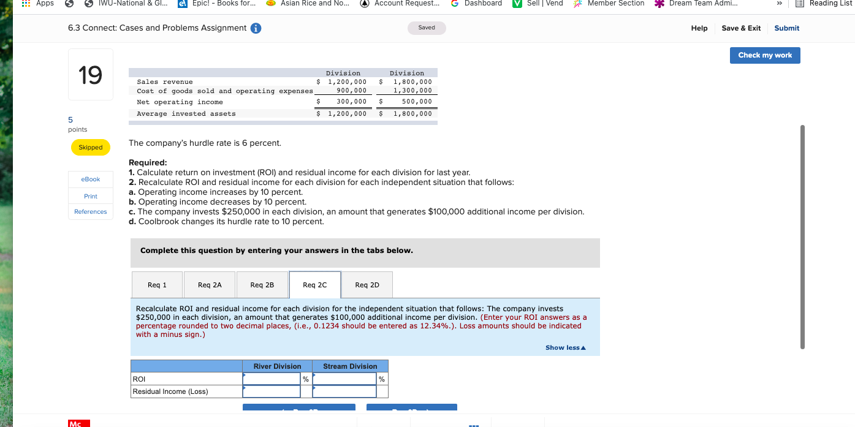Screen dimensions: 855x427
Task: Open the Apps shortcut in bookmarks bar
Action: coord(38,4)
